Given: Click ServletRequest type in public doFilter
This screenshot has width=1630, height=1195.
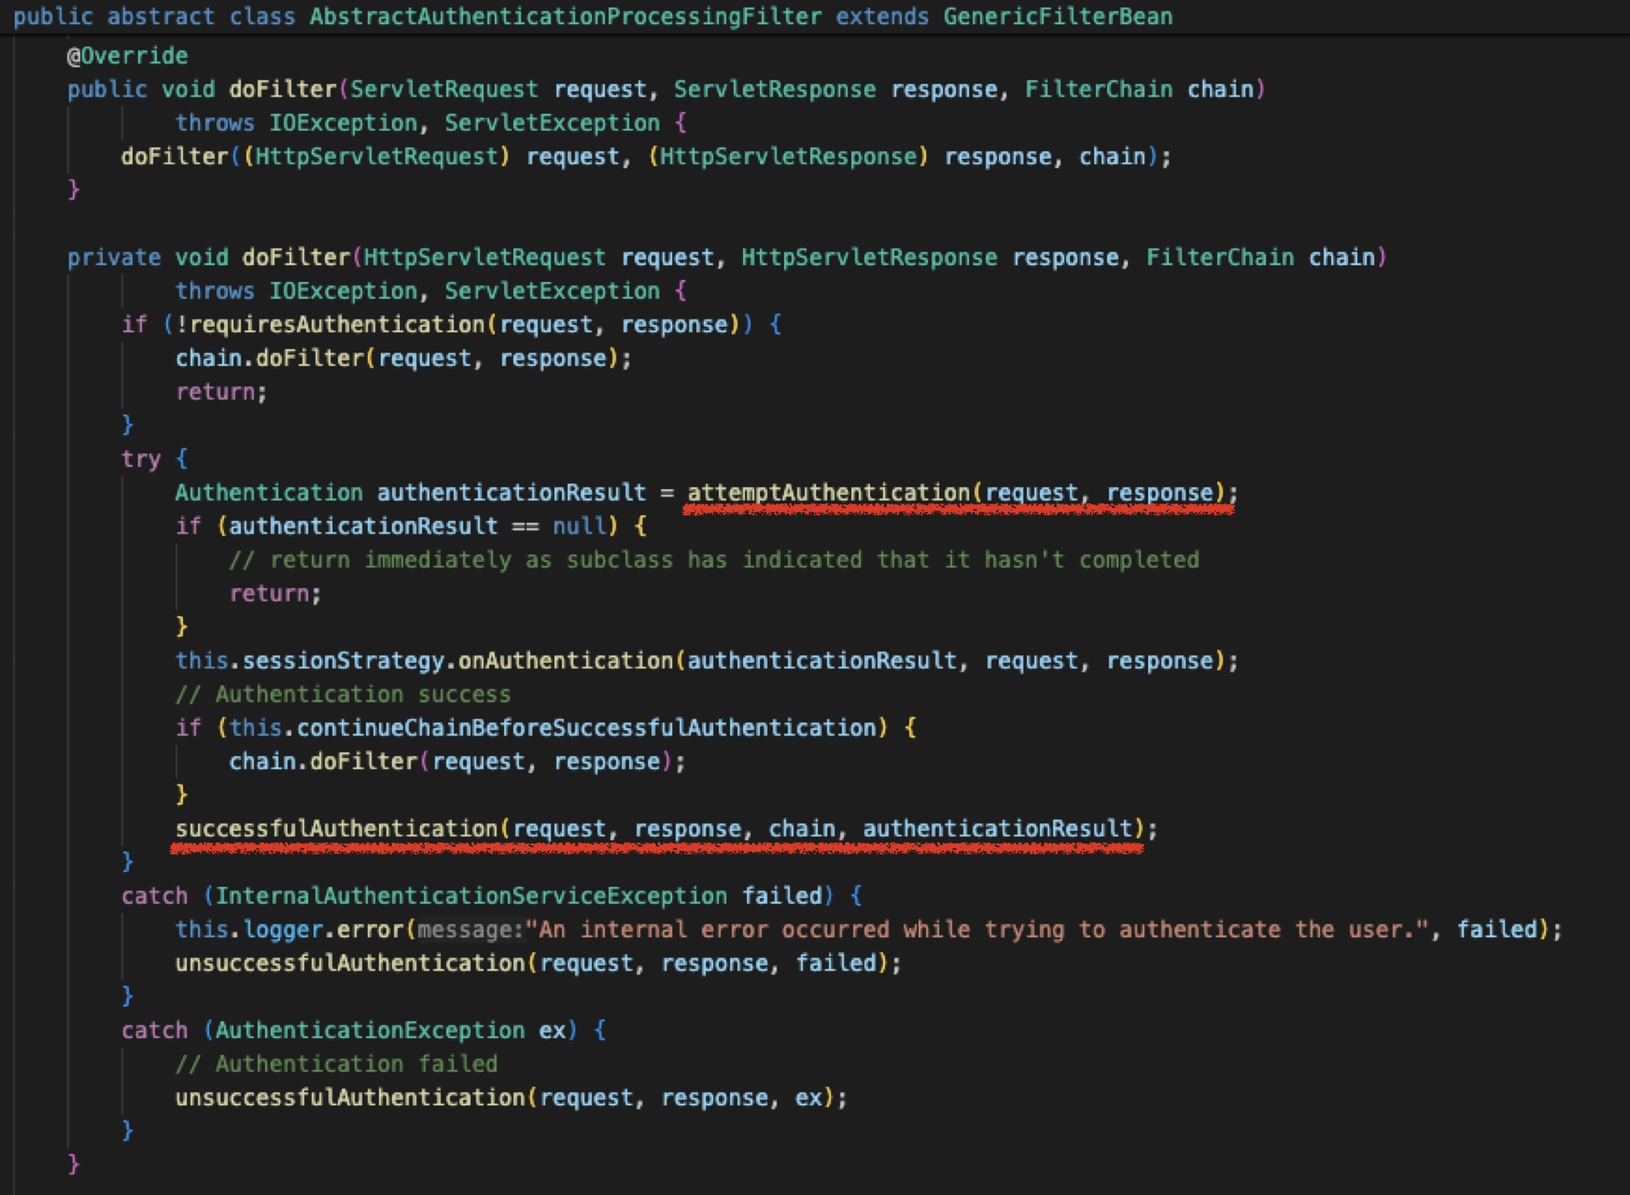Looking at the screenshot, I should (444, 89).
